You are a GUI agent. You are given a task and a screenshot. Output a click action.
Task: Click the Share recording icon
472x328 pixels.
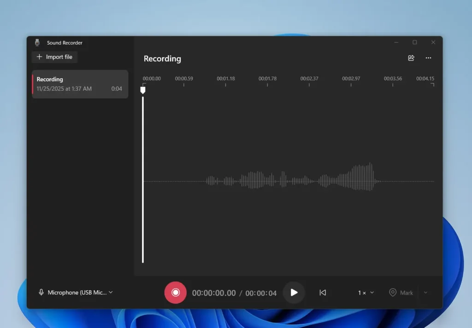[x=411, y=58]
